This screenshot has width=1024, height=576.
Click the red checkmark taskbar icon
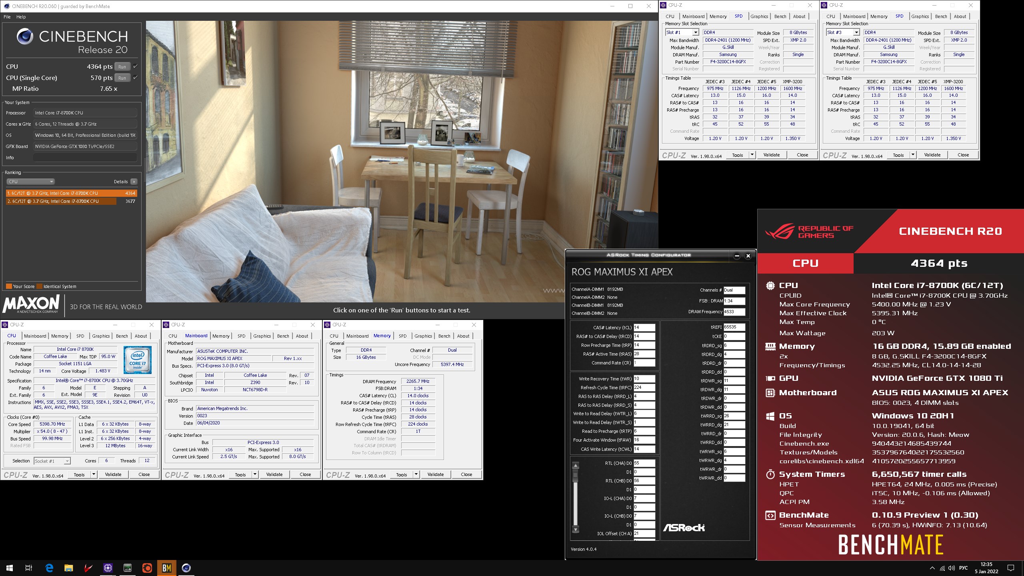coord(88,568)
